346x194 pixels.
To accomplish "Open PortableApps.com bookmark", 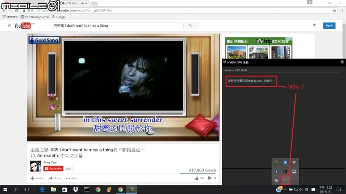I will pos(35,17).
